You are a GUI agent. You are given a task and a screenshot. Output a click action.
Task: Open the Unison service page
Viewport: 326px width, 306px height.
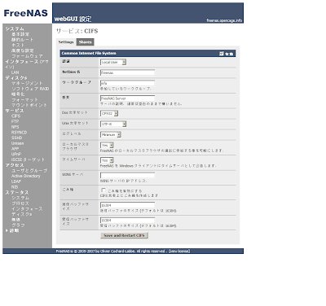(x=17, y=143)
